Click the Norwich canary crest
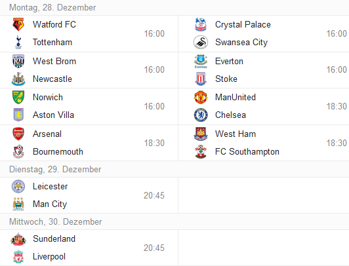 point(18,97)
